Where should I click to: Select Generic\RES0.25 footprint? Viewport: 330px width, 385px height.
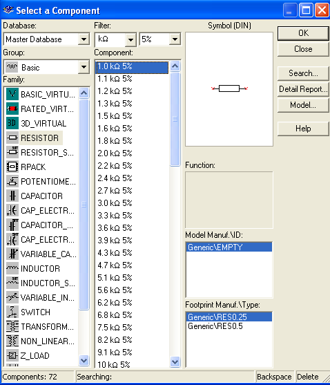coord(229,317)
